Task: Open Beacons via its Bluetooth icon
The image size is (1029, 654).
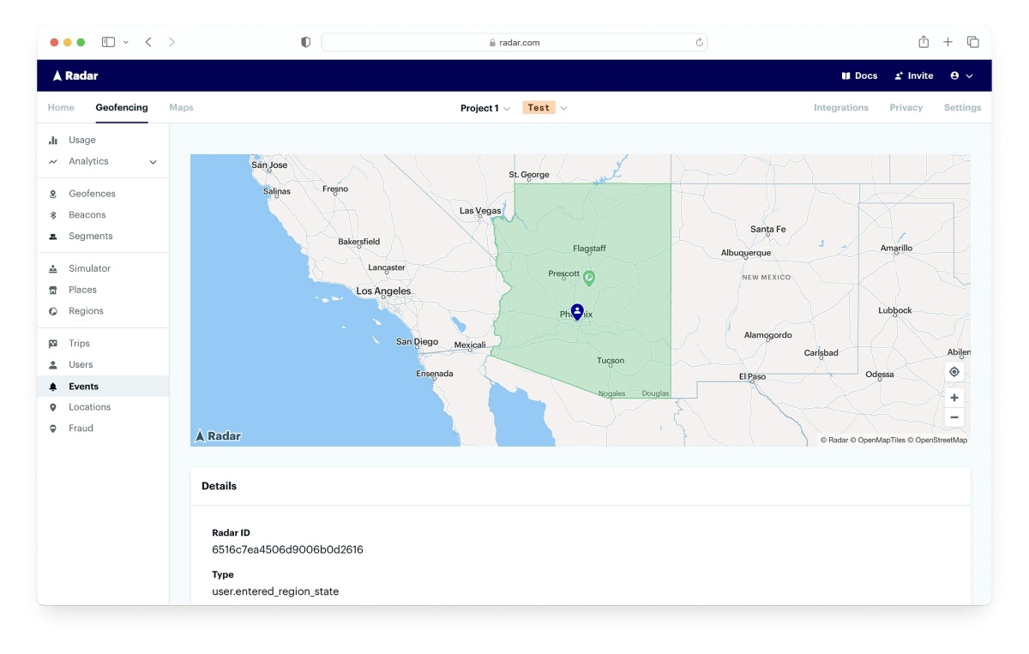Action: (53, 215)
